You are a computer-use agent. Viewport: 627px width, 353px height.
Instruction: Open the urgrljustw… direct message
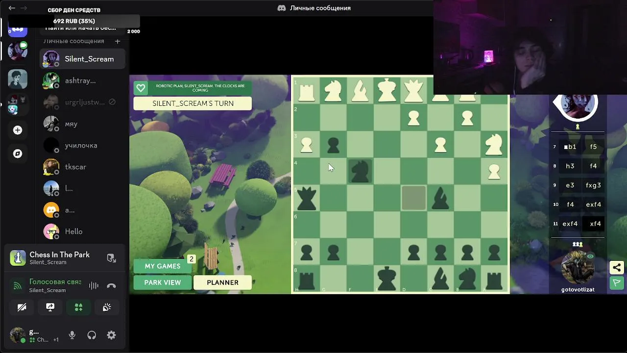coord(82,102)
